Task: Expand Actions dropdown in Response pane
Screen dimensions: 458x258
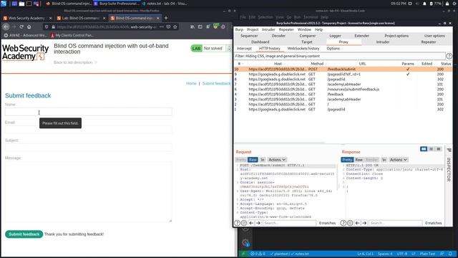Action: point(399,159)
